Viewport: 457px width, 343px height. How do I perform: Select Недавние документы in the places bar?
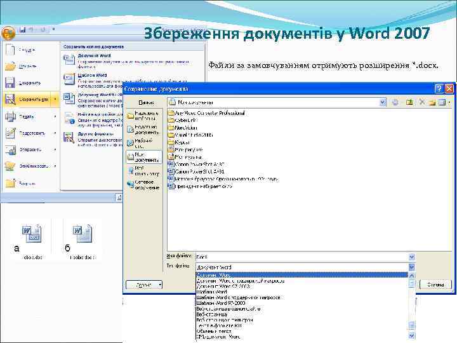tap(144, 130)
